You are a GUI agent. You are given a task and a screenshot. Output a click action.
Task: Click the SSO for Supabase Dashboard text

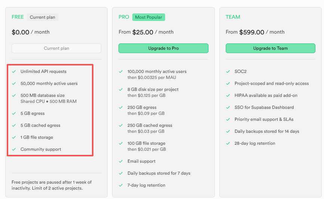(264, 107)
